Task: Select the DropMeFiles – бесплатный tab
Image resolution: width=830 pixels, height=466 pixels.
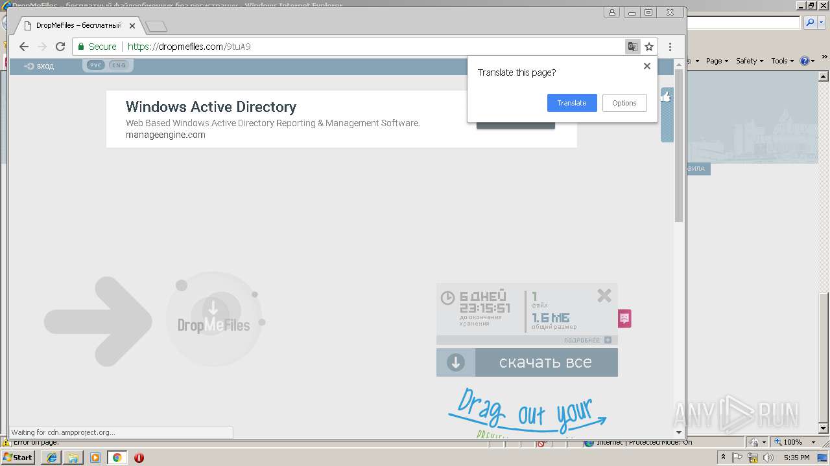Action: pos(79,26)
